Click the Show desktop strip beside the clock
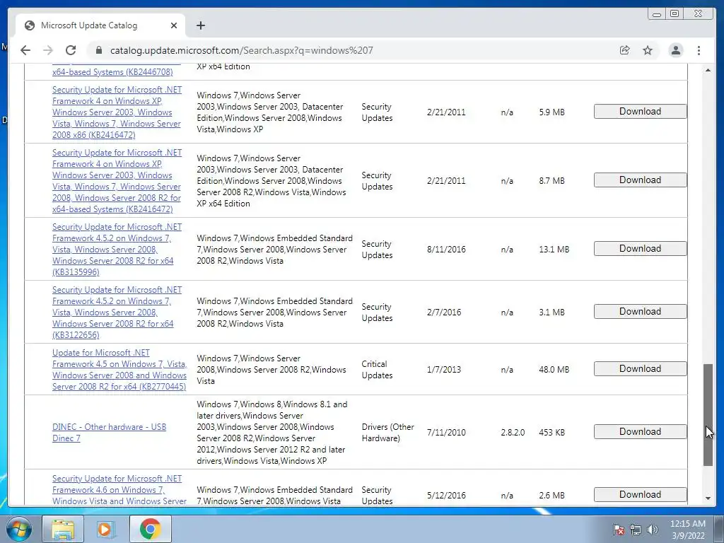724x543 pixels. [719, 529]
